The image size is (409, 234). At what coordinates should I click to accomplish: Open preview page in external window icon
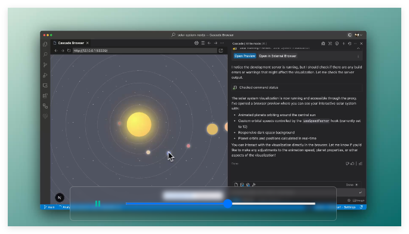[221, 51]
